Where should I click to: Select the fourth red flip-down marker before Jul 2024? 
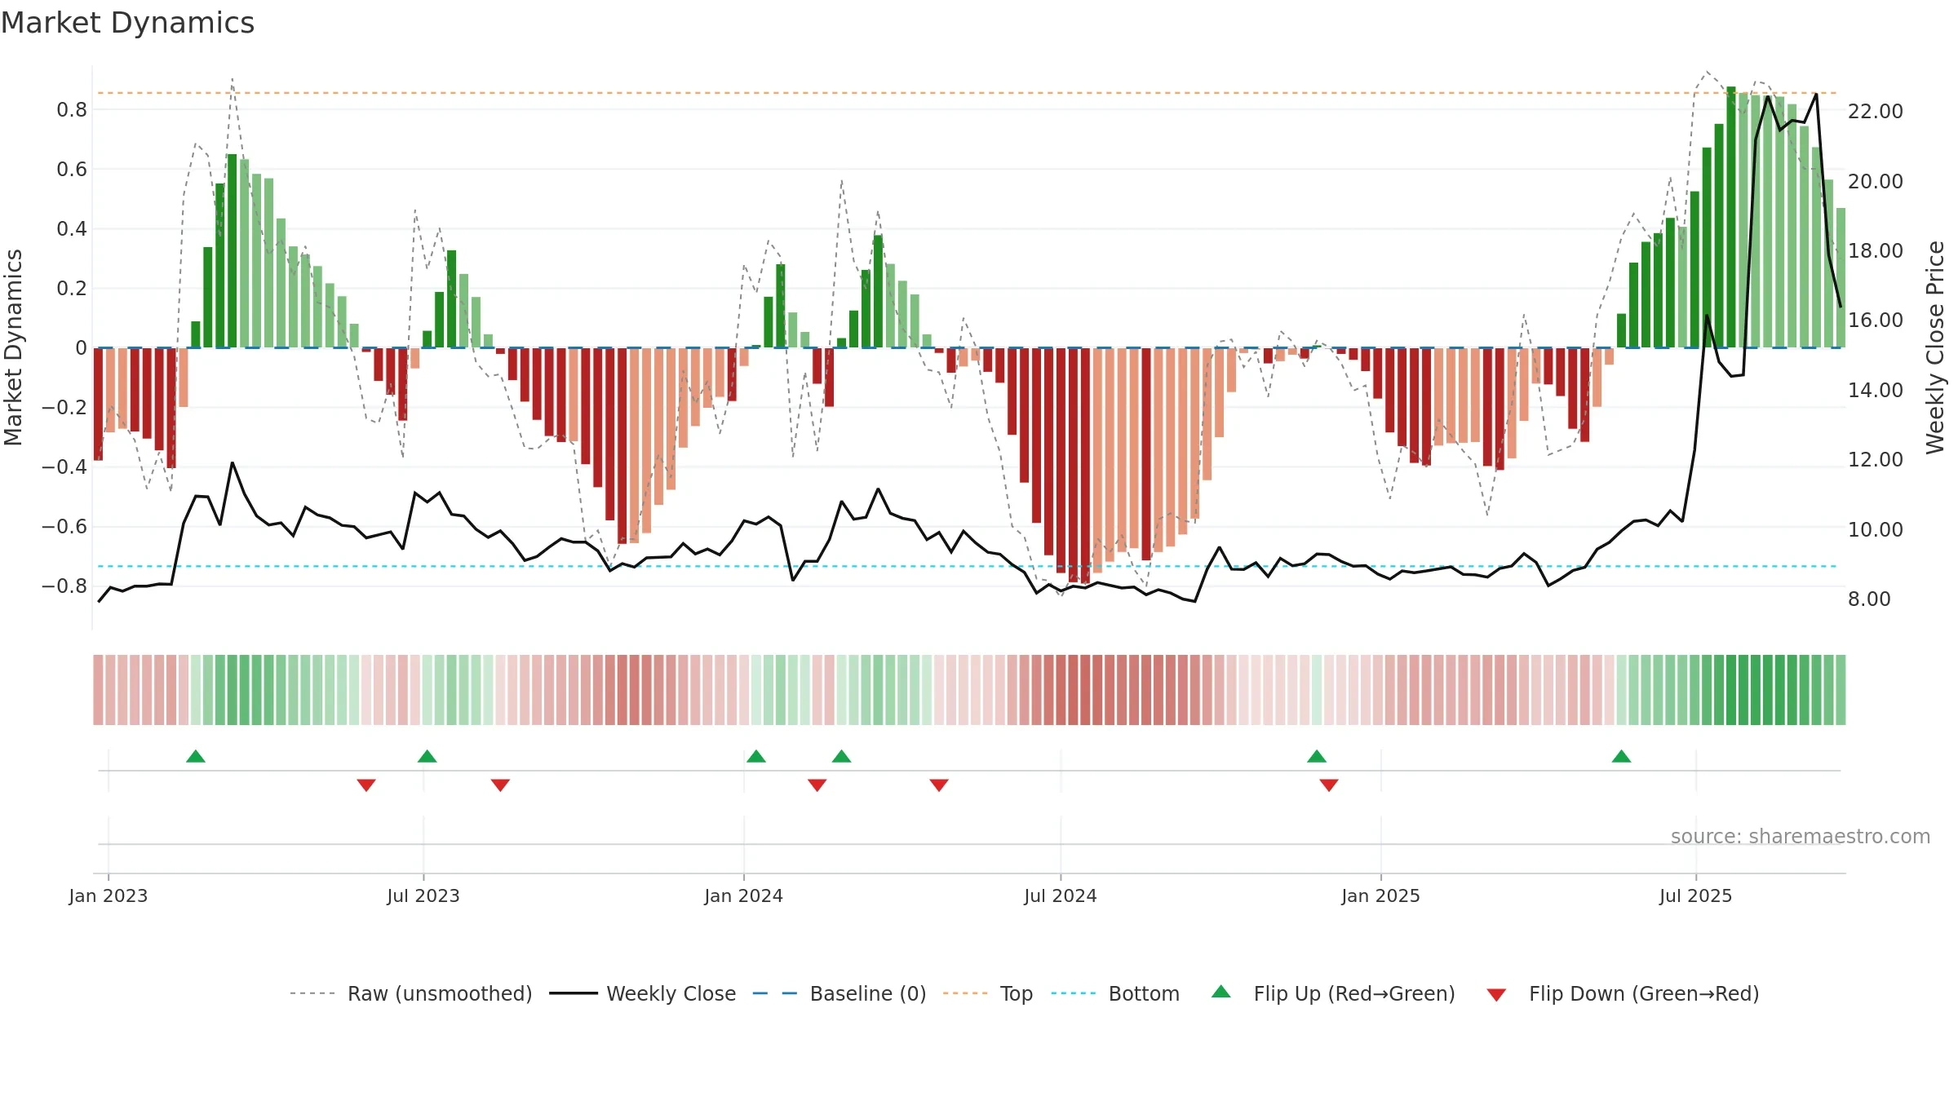pos(939,785)
